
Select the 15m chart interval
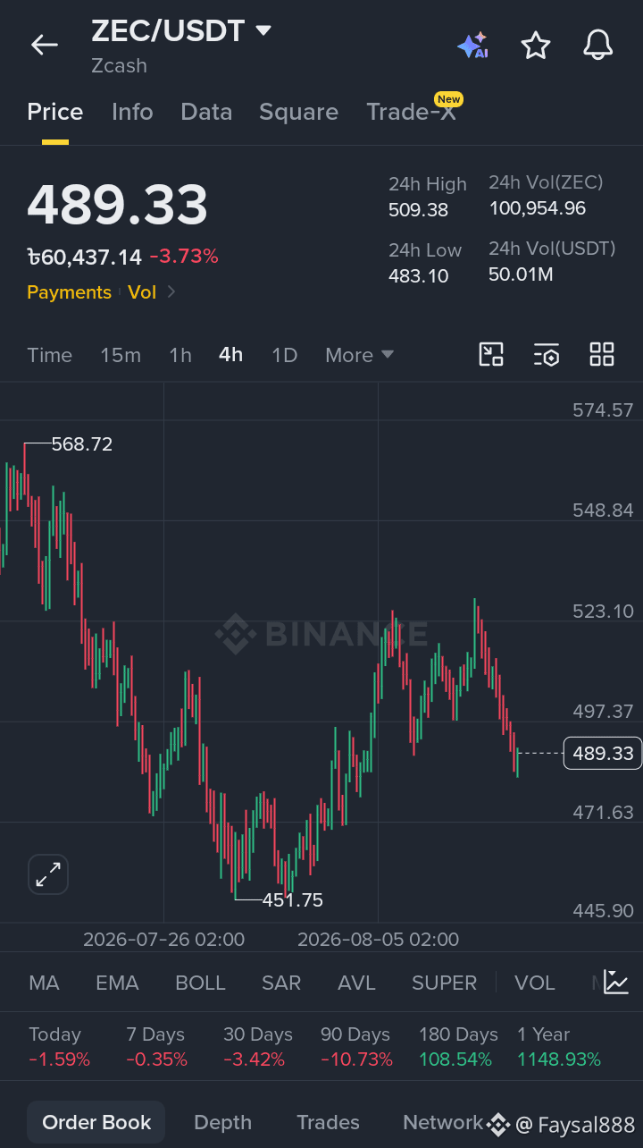[x=121, y=355]
